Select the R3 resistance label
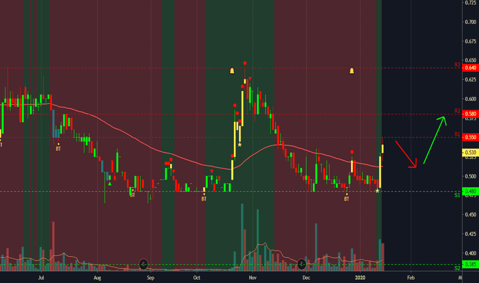 [457, 65]
